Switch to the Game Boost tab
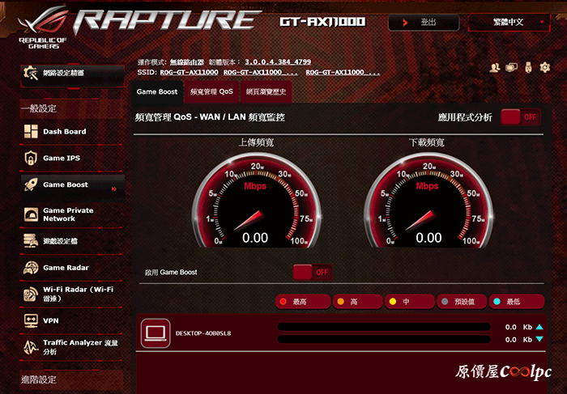 tap(157, 91)
